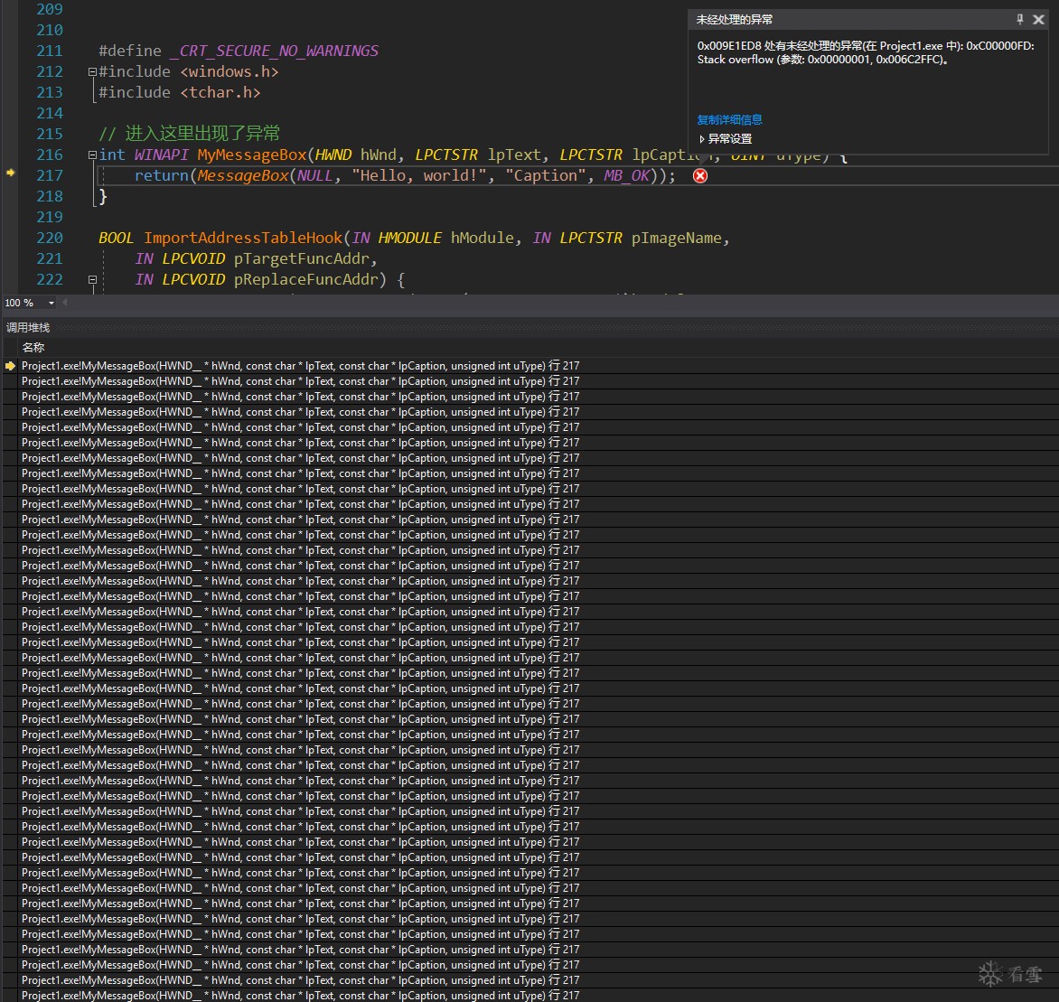Open the 100 % zoom dropdown
The height and width of the screenshot is (1002, 1059).
tap(51, 303)
